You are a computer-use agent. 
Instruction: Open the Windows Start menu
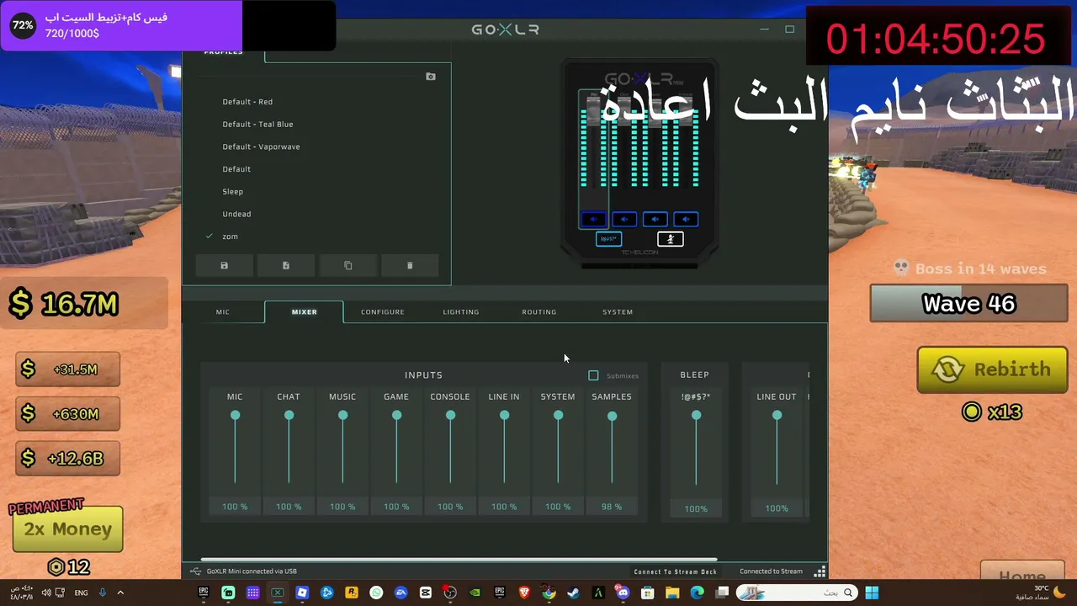(872, 593)
